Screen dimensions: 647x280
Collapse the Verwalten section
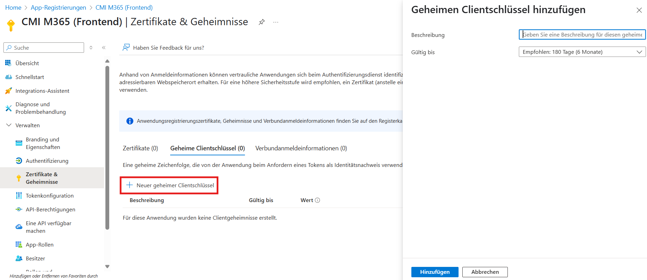point(9,125)
